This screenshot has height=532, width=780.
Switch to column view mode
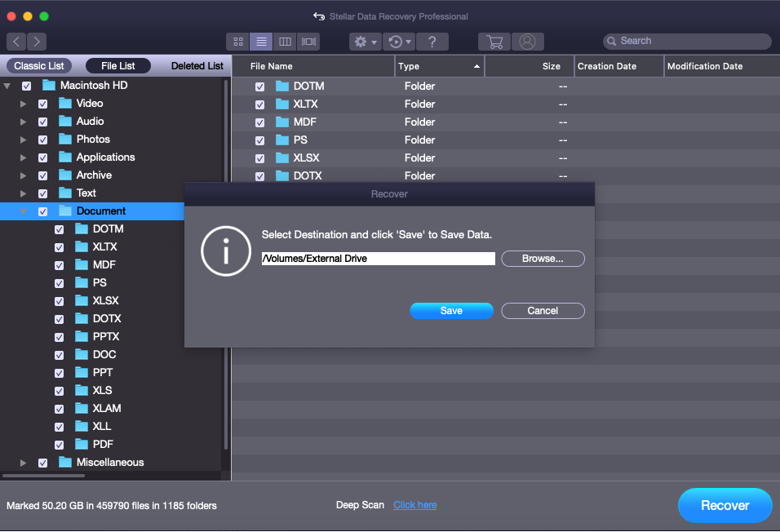point(285,42)
